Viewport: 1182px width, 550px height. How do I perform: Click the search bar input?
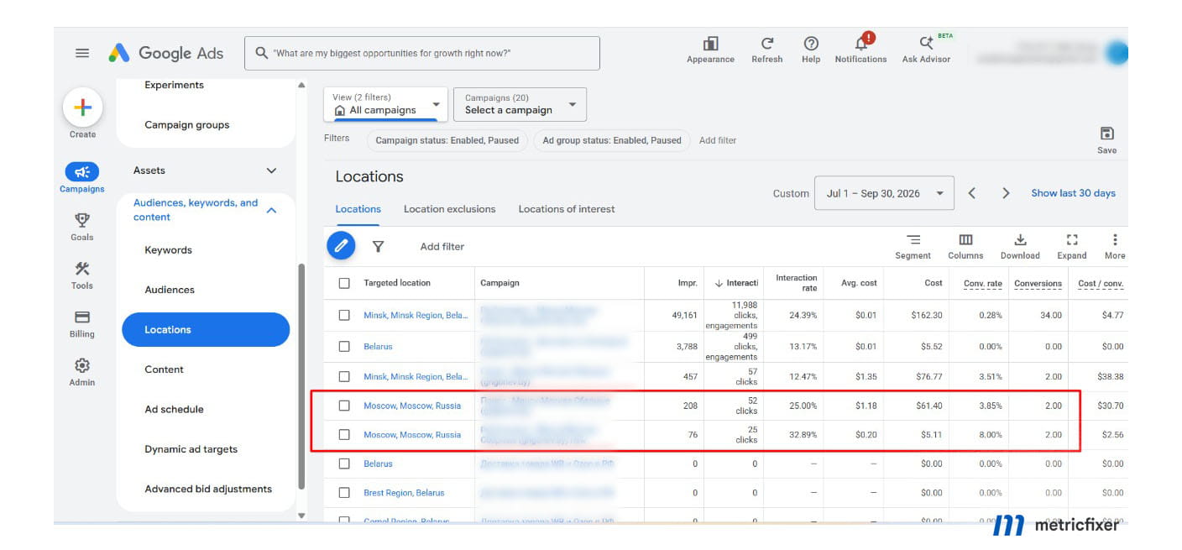422,53
